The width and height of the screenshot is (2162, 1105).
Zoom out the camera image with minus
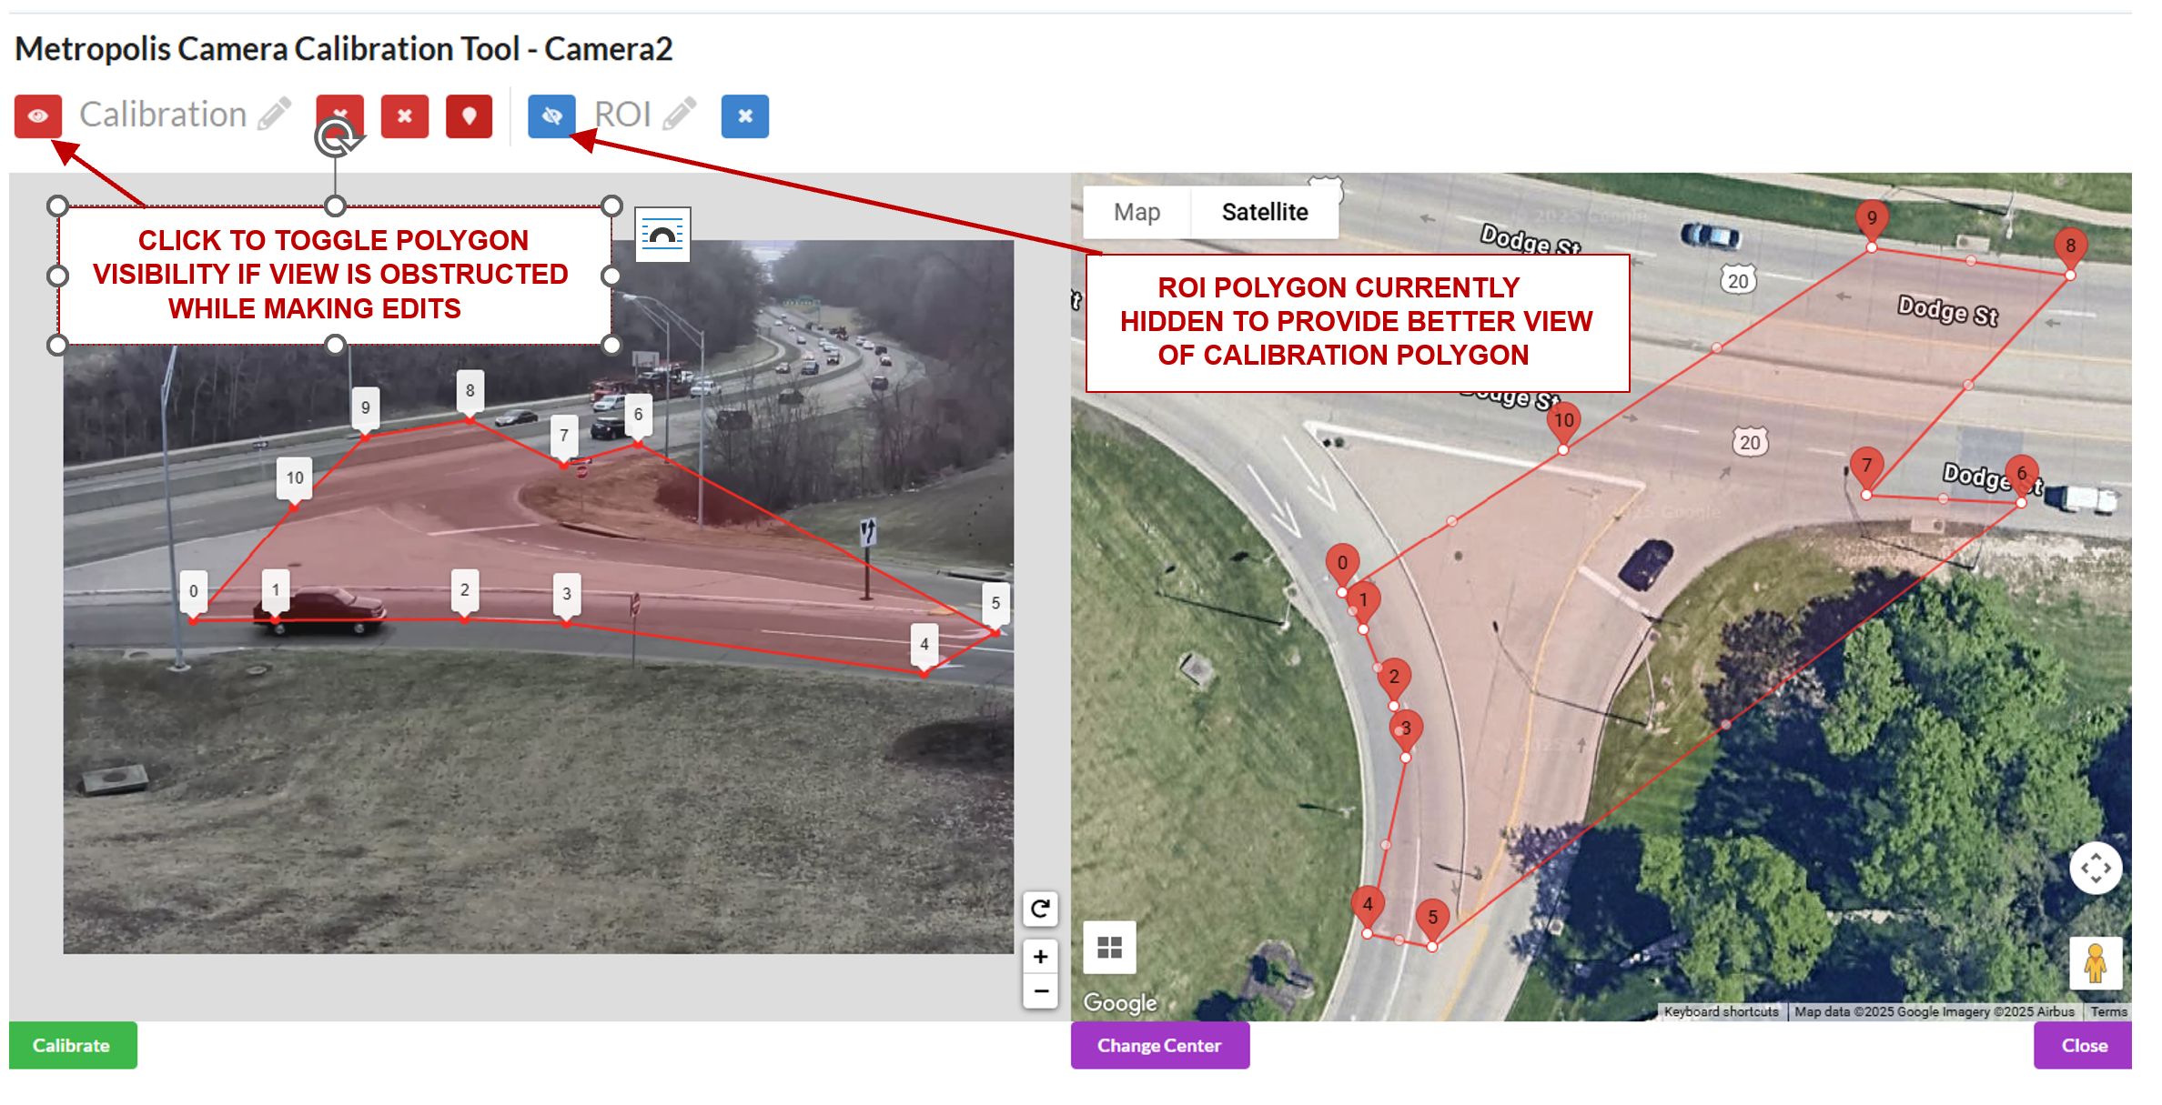[1040, 990]
